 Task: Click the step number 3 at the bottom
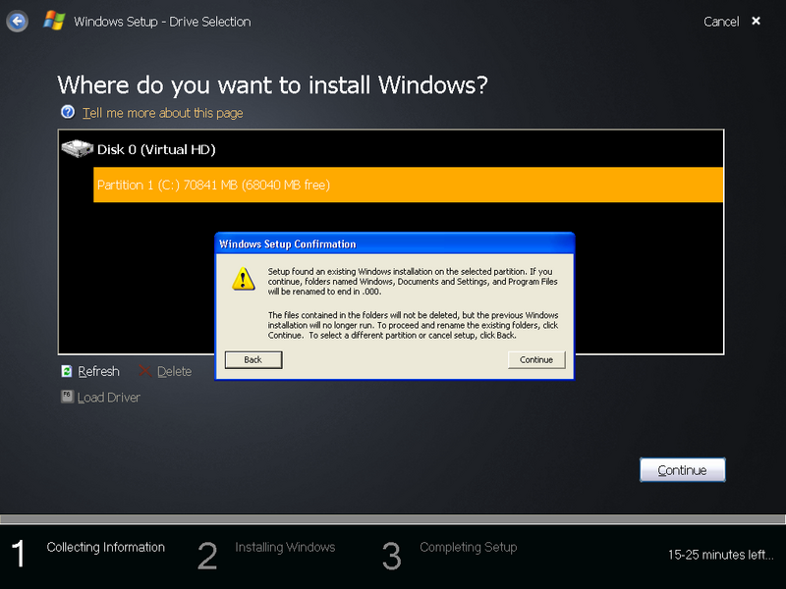(391, 556)
